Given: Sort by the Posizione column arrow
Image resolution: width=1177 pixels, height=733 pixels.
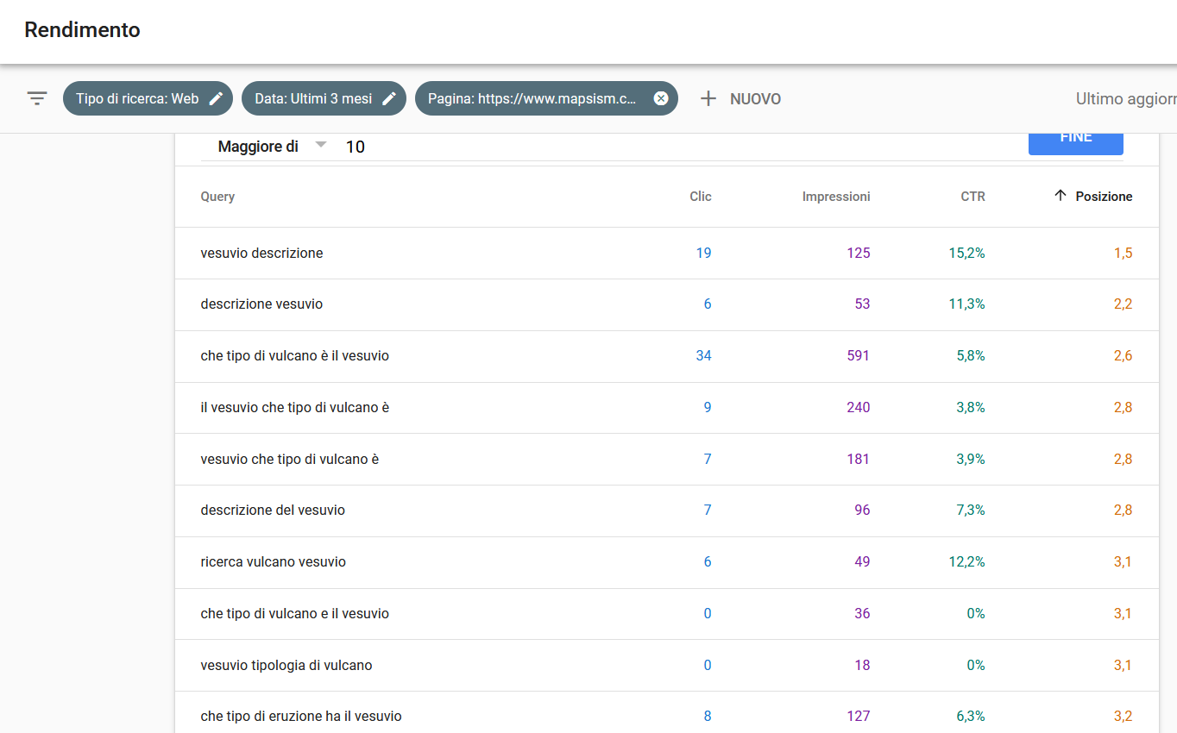Looking at the screenshot, I should (1061, 196).
